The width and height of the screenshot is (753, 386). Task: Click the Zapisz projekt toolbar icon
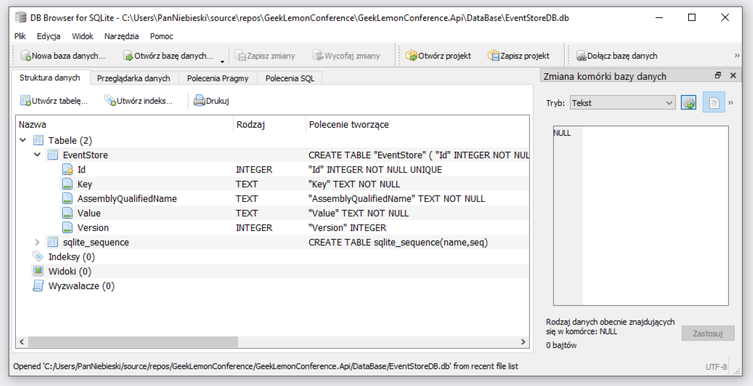tap(494, 56)
